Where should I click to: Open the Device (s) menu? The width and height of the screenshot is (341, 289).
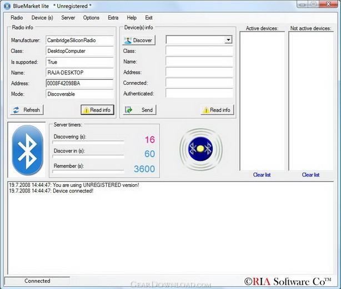tap(42, 18)
